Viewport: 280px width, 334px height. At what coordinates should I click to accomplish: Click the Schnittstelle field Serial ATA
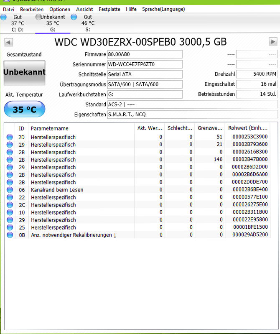[145, 74]
